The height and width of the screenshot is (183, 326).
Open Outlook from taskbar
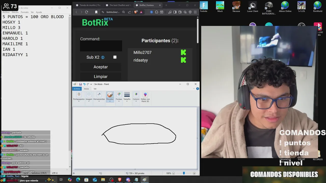(x=95, y=180)
